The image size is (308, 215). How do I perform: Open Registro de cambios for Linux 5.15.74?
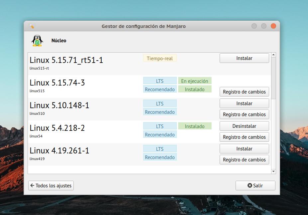(244, 92)
